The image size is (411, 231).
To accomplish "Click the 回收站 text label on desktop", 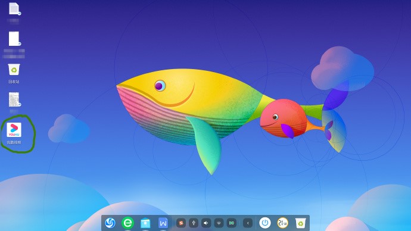I will (14, 82).
